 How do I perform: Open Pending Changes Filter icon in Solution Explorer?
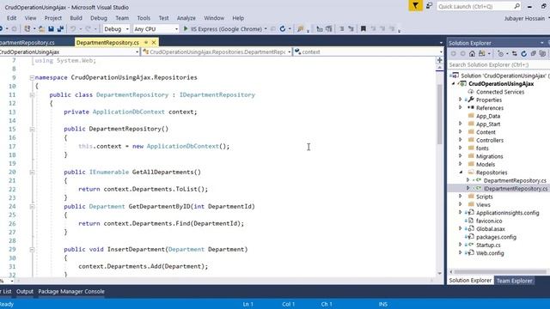pos(500,53)
